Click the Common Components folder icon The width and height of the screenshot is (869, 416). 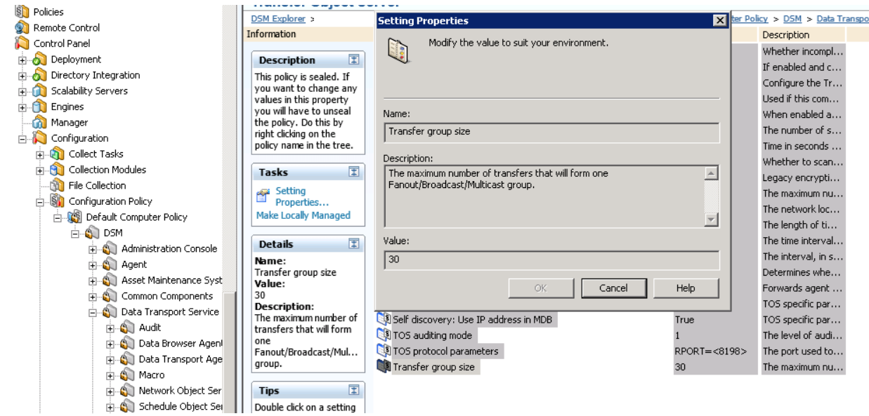110,296
